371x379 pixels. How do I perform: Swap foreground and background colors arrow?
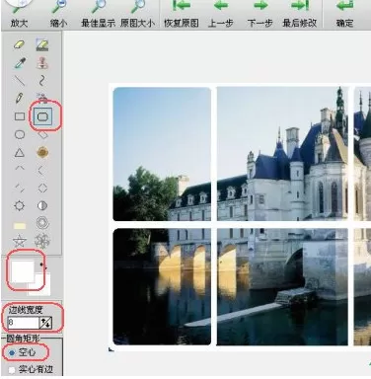42,265
